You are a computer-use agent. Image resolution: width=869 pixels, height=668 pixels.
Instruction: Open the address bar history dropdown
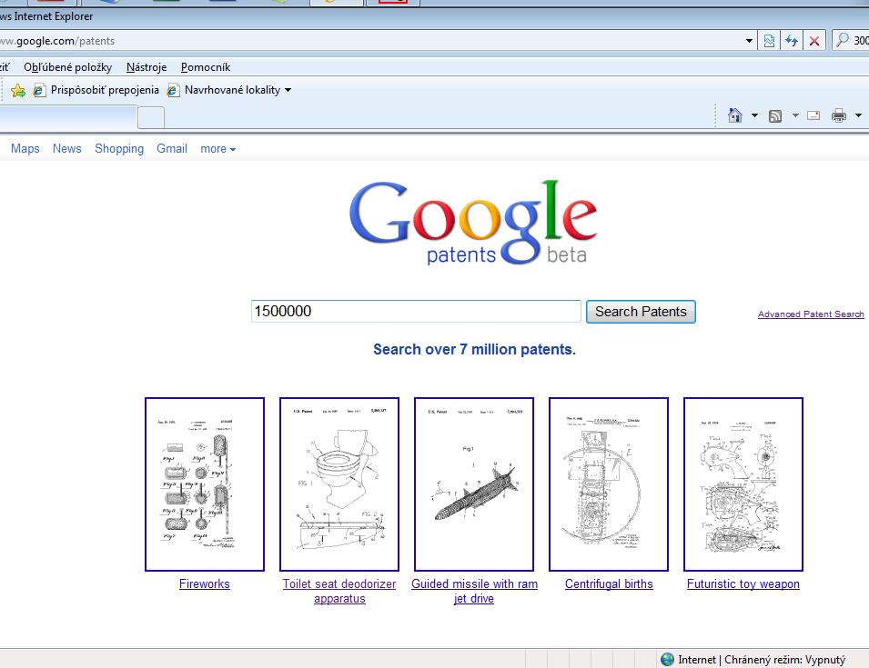pos(749,41)
